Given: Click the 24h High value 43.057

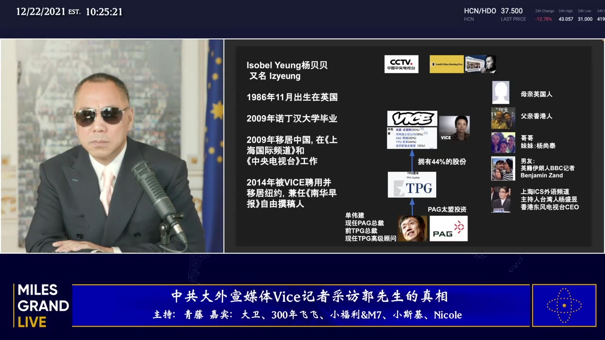Looking at the screenshot, I should pos(566,19).
